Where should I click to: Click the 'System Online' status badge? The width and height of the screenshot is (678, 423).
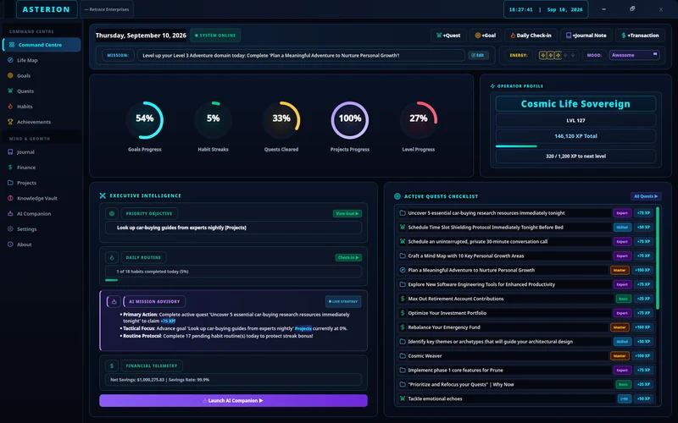(215, 36)
